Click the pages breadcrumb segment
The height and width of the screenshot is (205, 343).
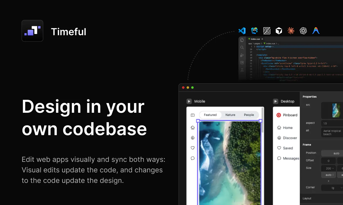(257, 43)
